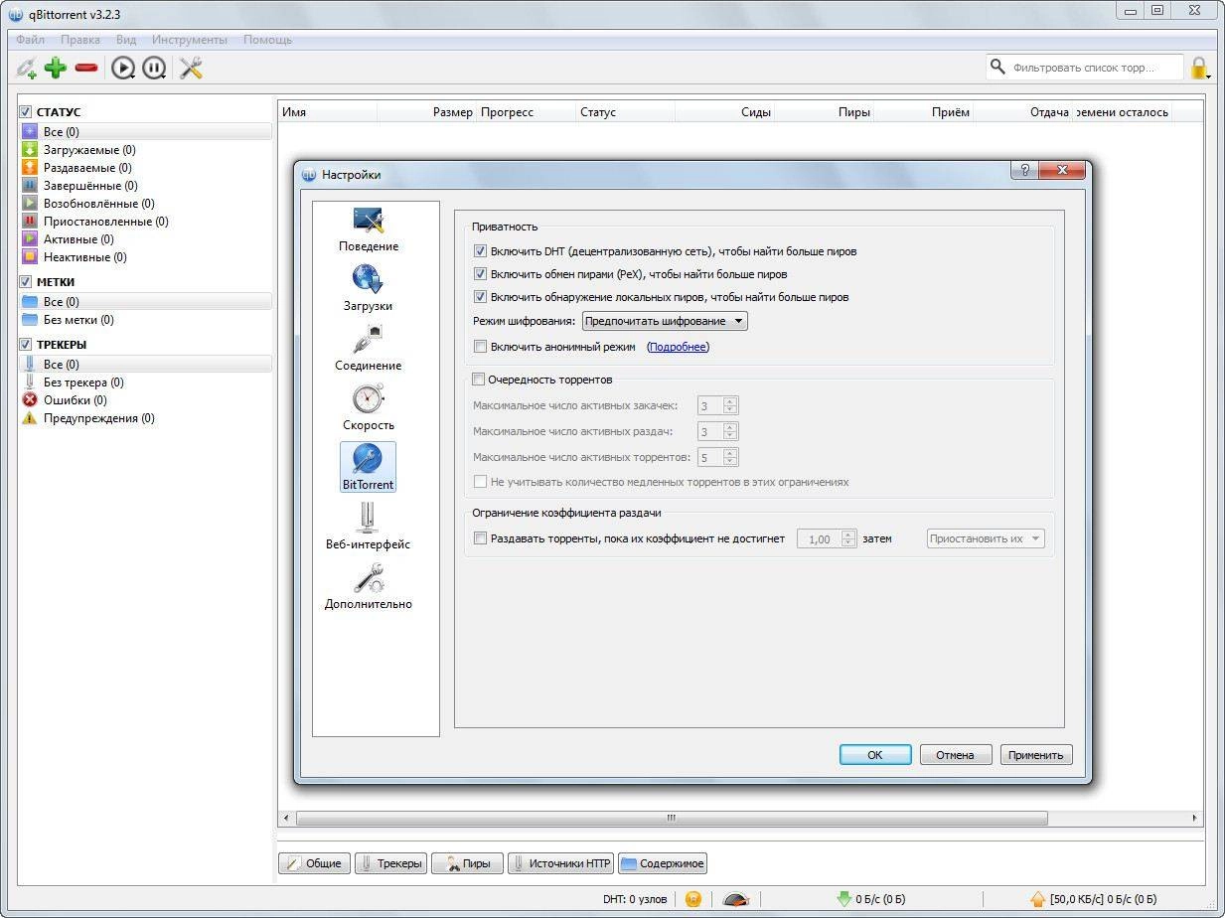
Task: Click active torrents count spinner
Action: click(718, 457)
